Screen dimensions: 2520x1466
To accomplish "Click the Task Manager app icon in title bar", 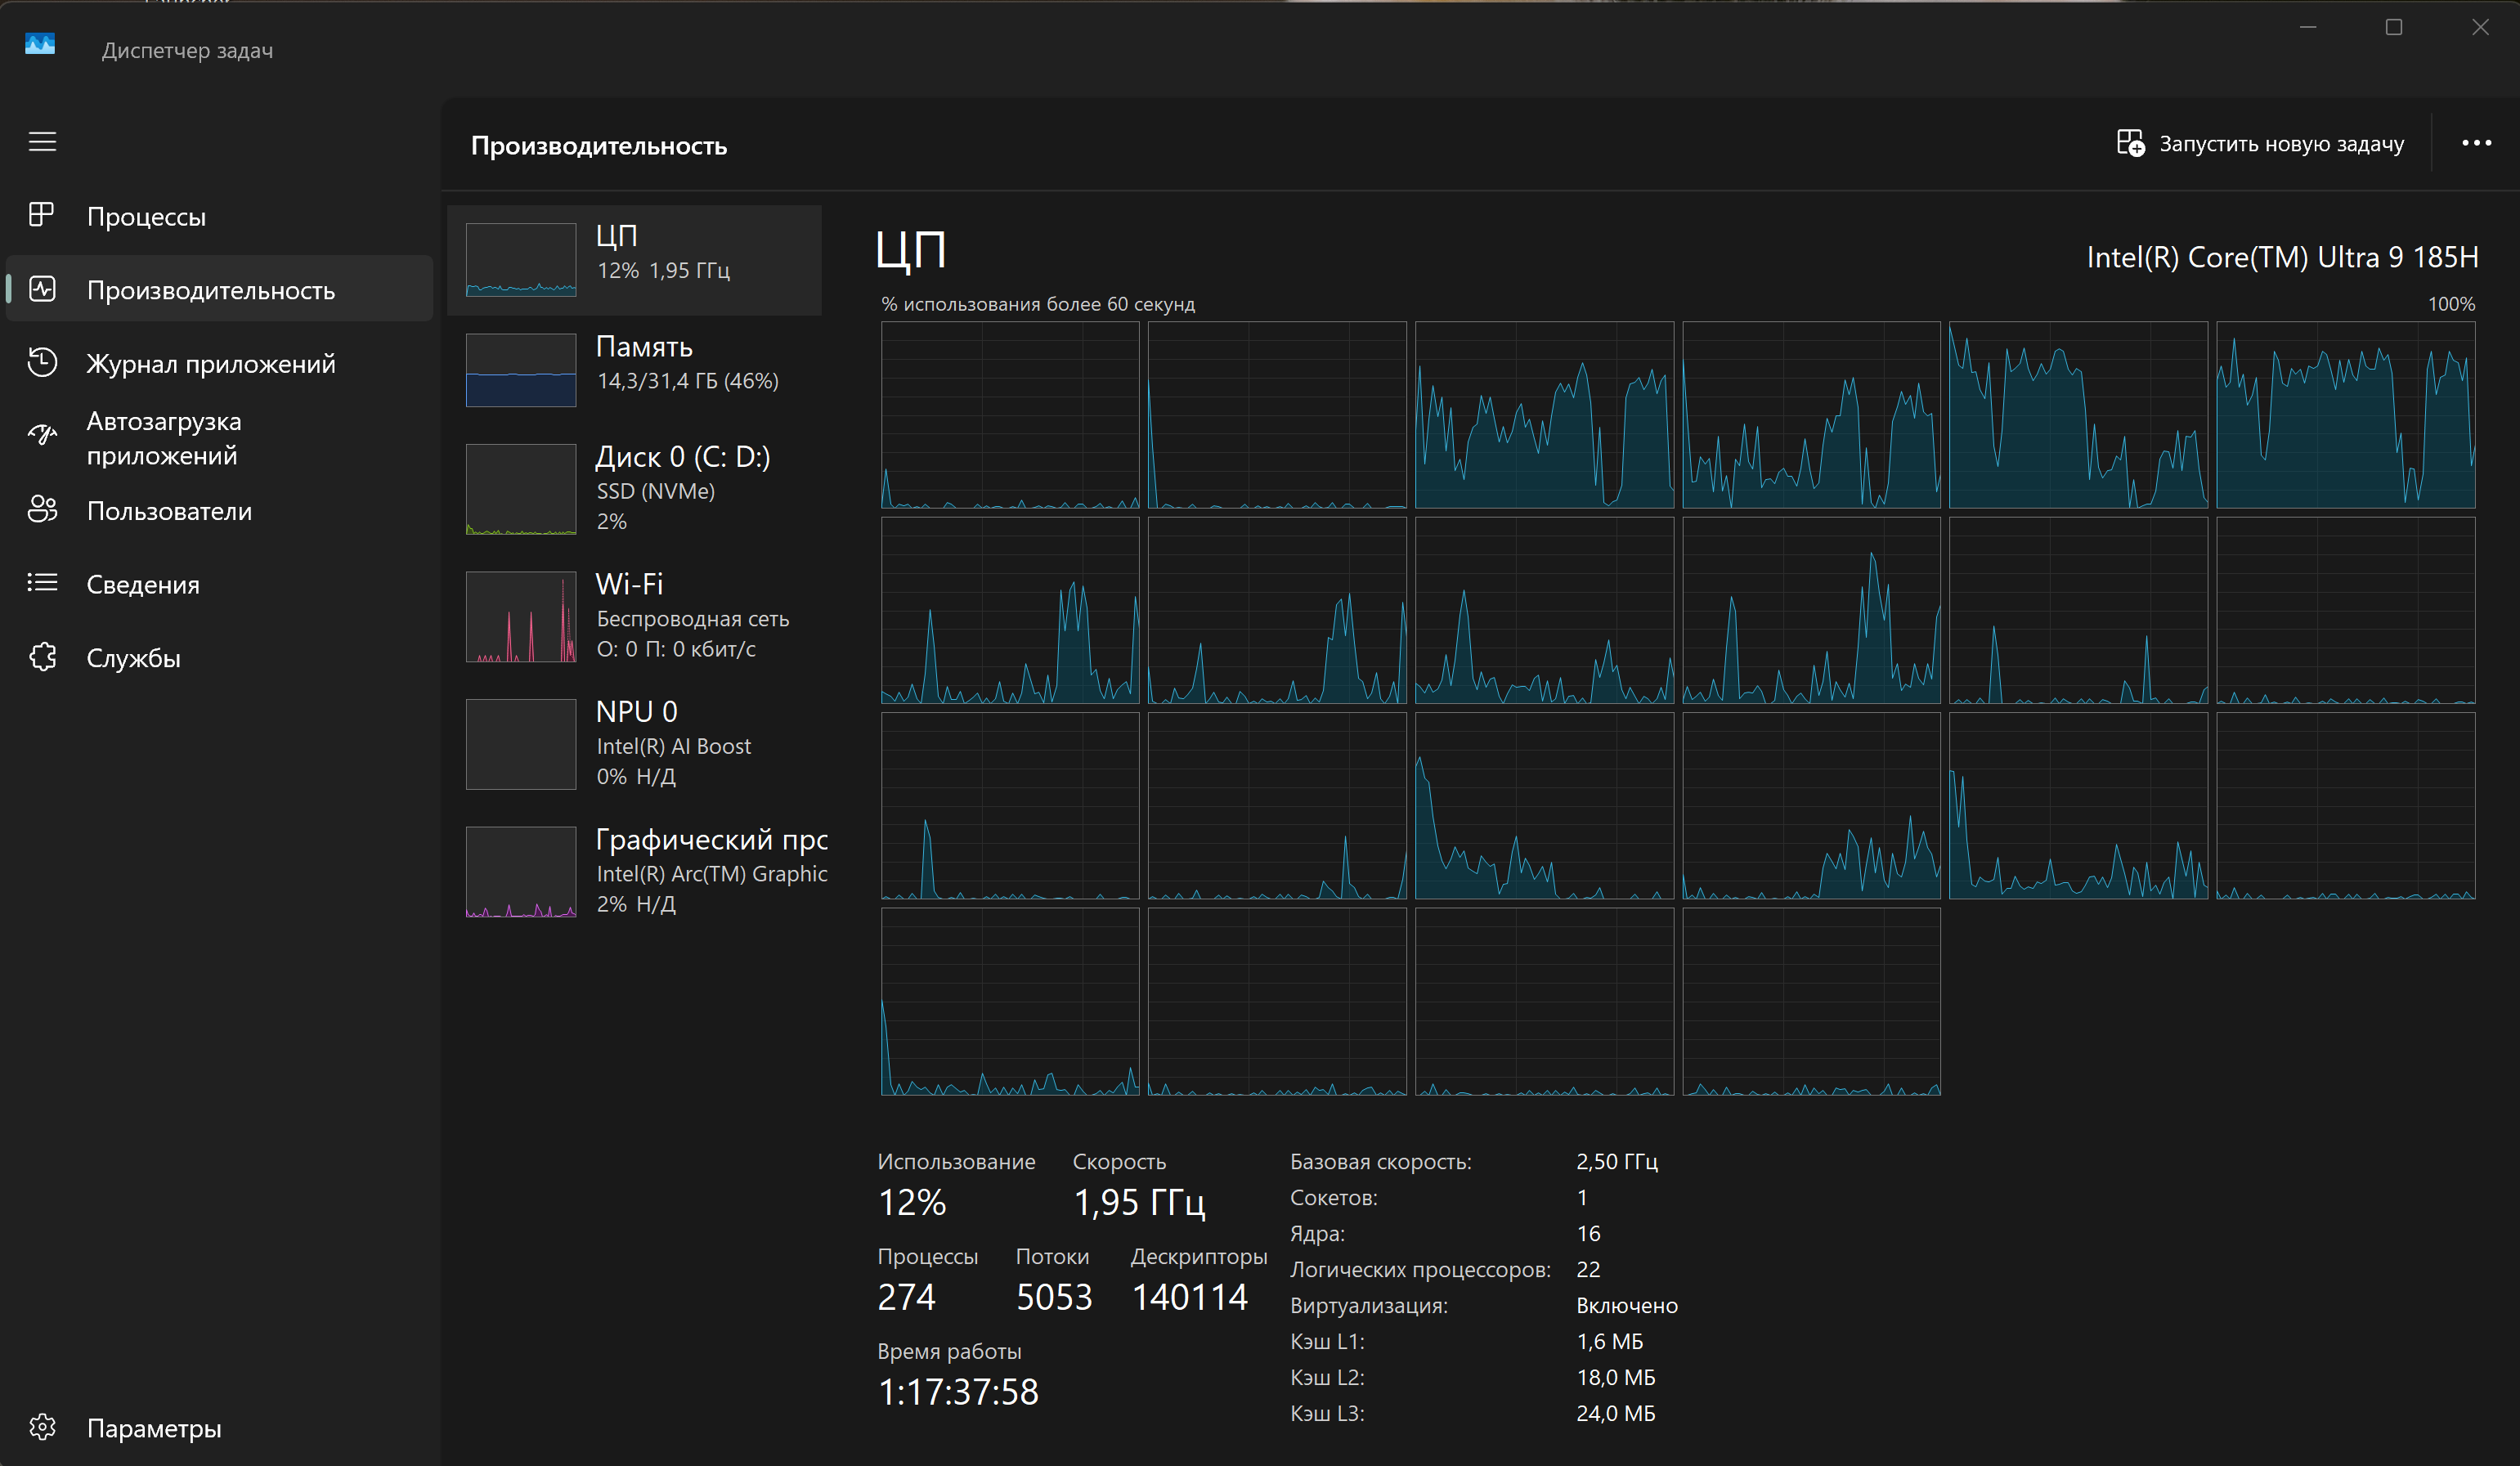I will tap(40, 44).
